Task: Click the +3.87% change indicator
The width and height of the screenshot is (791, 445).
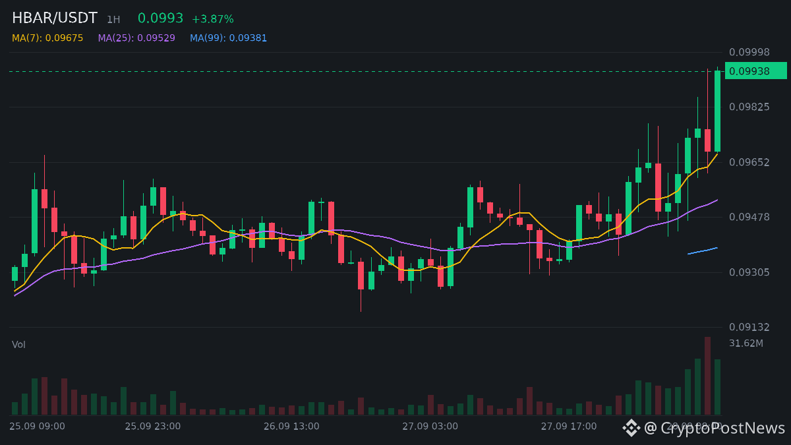Action: tap(213, 19)
